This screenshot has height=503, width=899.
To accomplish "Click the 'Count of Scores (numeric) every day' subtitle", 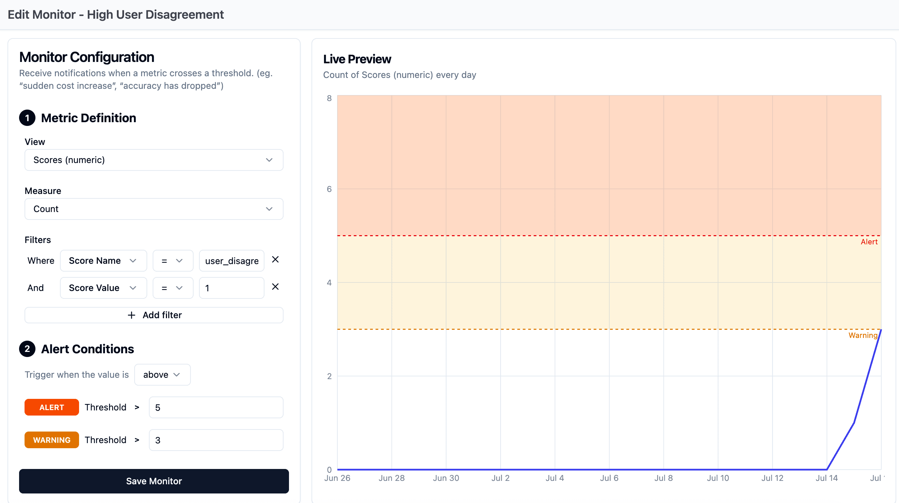I will 400,75.
